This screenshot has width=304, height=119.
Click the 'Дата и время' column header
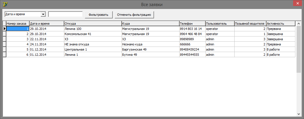click(x=46, y=24)
